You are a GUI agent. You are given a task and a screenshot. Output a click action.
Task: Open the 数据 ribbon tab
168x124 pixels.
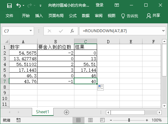pos(86,16)
